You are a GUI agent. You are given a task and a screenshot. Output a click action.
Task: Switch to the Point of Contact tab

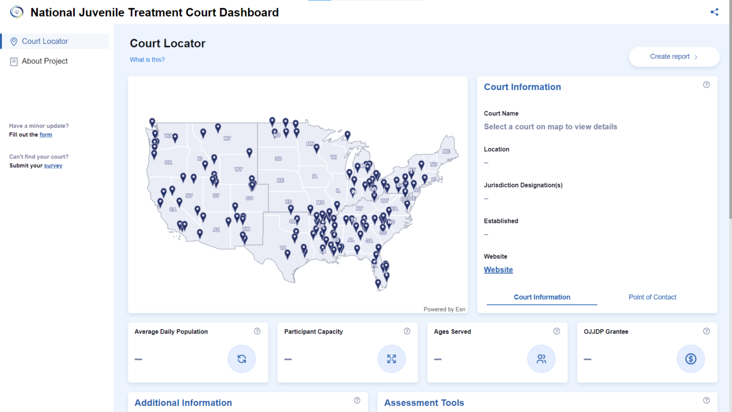pos(652,297)
